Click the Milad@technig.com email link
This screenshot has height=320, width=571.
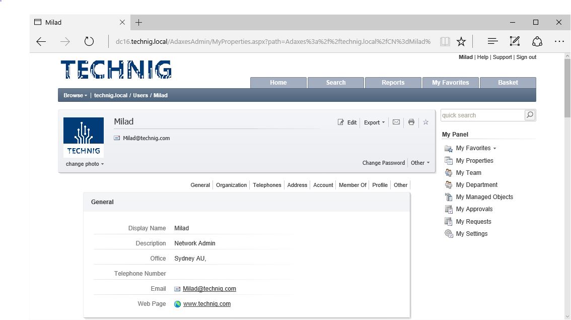(209, 289)
